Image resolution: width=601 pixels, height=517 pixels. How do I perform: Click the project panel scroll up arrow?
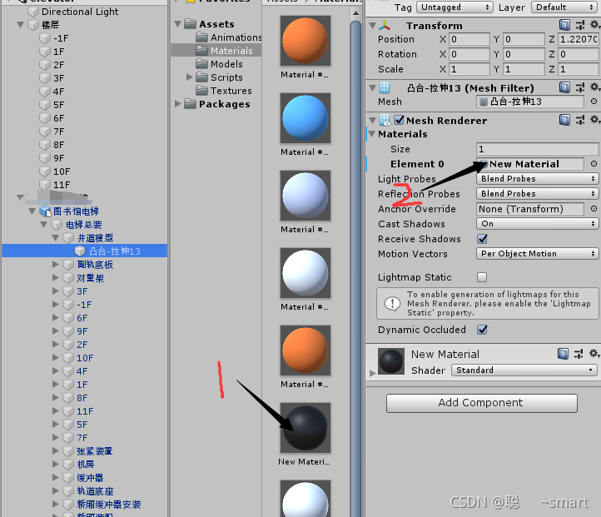click(x=355, y=13)
